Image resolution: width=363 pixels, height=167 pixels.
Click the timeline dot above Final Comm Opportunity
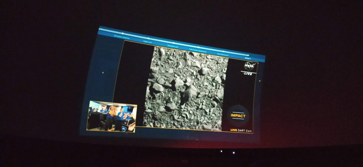tap(198, 47)
